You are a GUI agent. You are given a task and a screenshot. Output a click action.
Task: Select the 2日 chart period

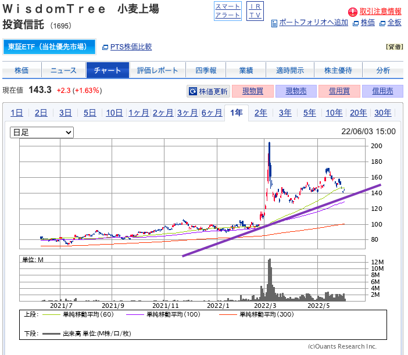[41, 113]
